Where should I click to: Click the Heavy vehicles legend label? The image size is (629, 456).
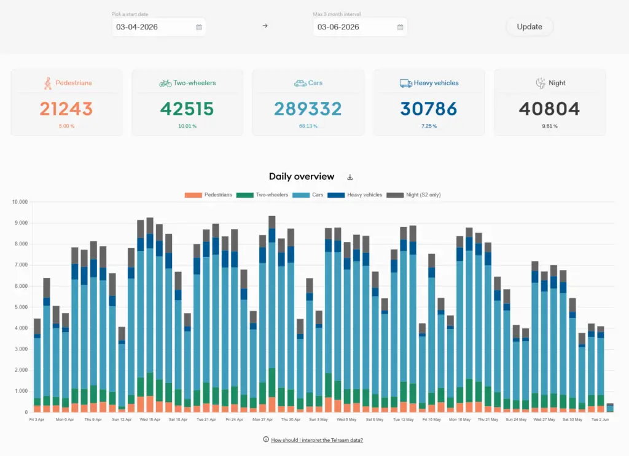[x=365, y=195]
